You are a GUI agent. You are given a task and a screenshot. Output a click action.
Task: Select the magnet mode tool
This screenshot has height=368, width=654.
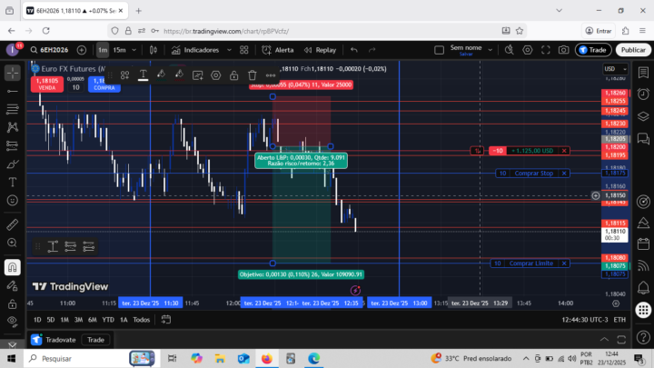tap(13, 268)
